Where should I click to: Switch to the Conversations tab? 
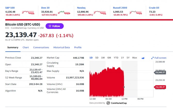[x=41, y=48]
